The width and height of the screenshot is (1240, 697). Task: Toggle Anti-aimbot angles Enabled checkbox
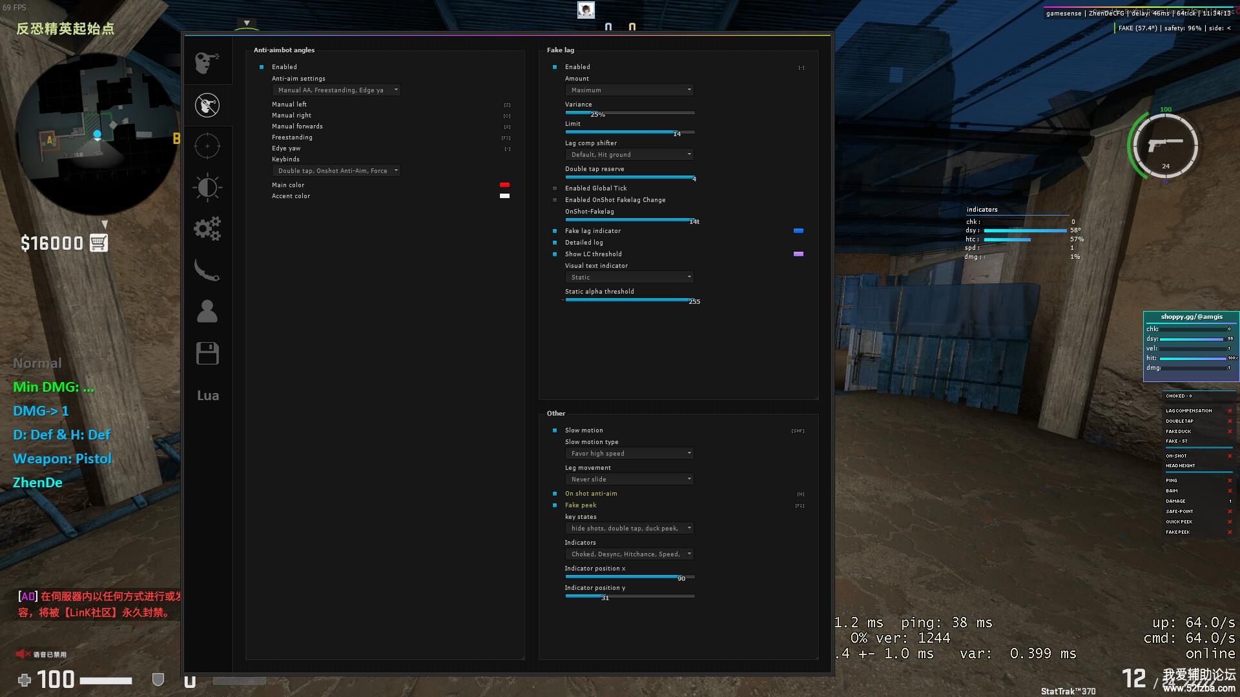point(262,67)
